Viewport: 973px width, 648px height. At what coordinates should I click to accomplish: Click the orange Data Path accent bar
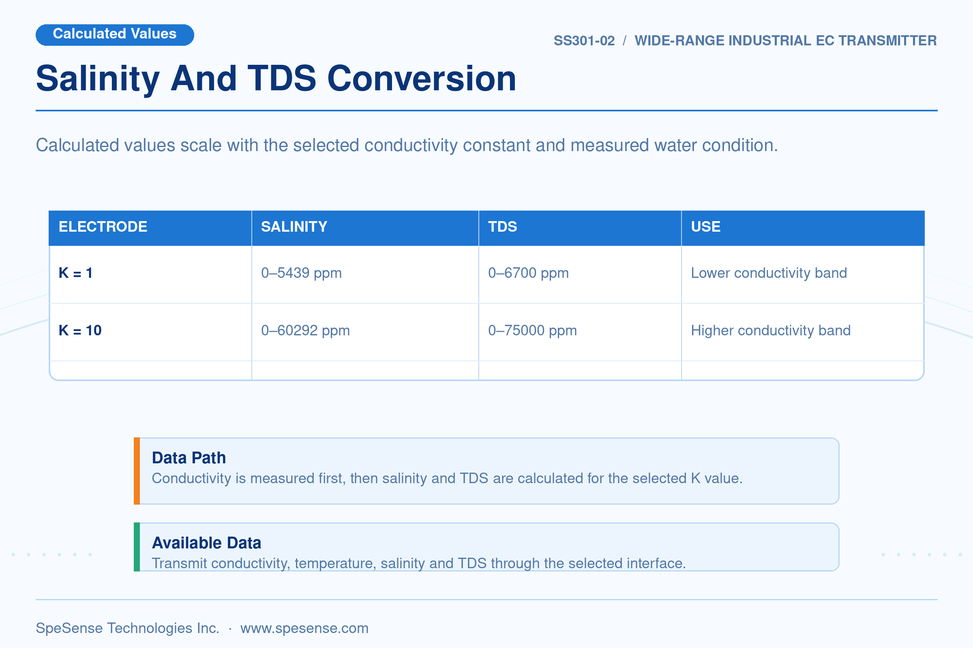tap(137, 471)
